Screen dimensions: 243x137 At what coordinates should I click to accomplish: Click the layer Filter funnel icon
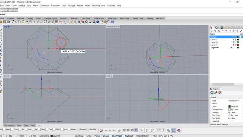point(234,31)
